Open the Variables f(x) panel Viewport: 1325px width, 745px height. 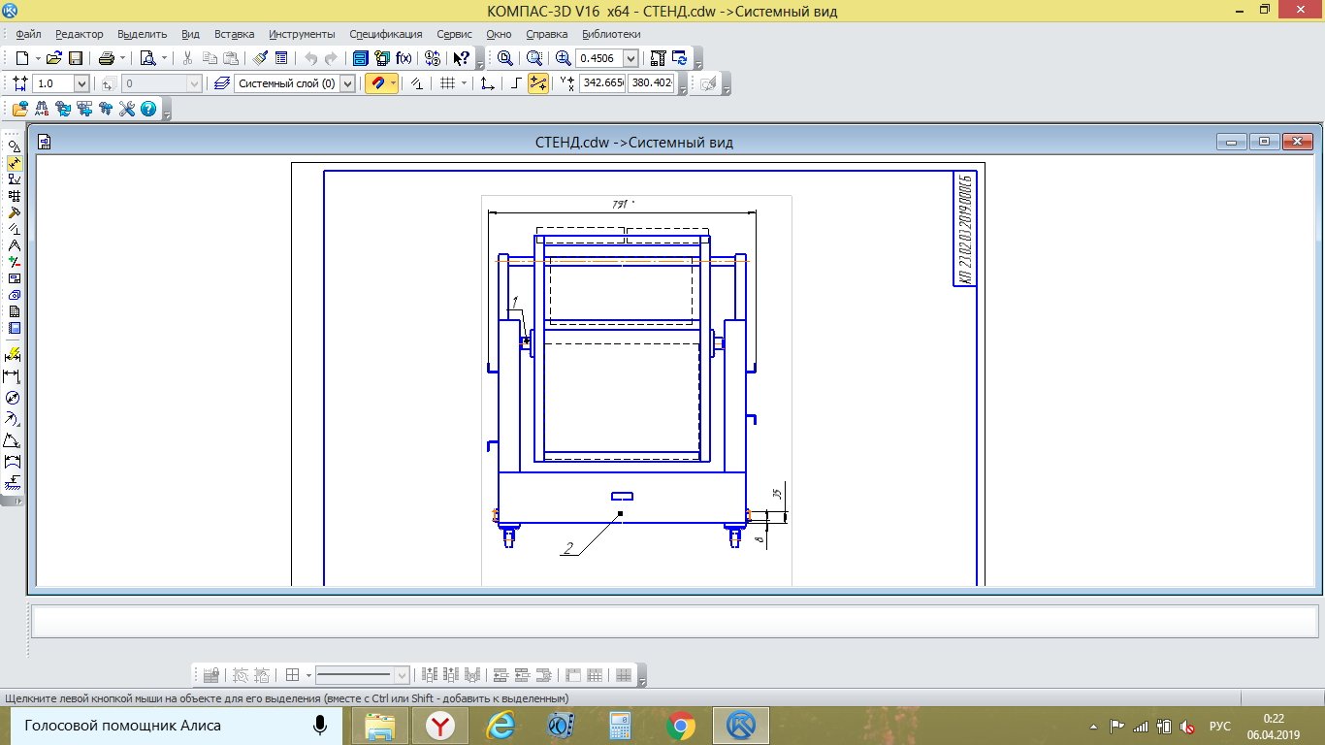click(x=404, y=58)
